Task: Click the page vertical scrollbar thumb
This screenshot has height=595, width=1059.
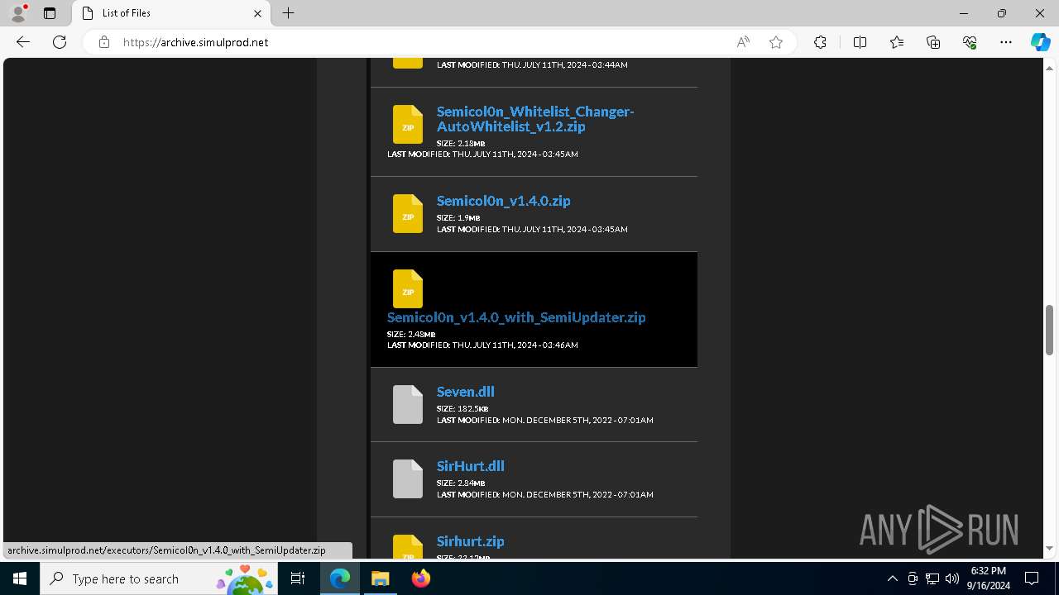Action: point(1049,330)
